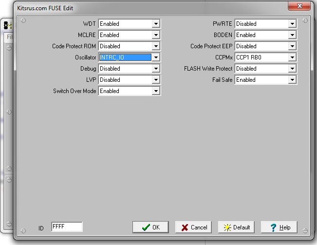Expand the WDT dropdown
Image resolution: width=317 pixels, height=245 pixels.
156,24
